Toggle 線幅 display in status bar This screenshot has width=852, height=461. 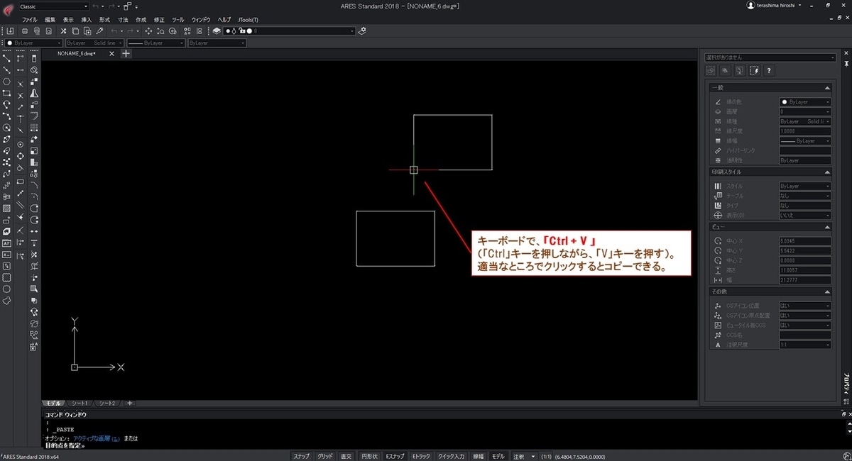point(479,457)
